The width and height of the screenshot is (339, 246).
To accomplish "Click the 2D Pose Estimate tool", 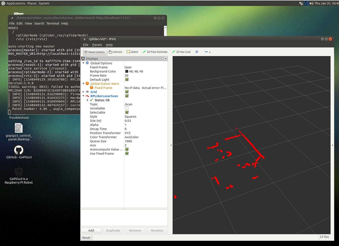I will 155,52.
